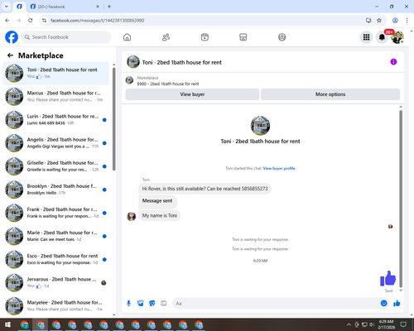Open Lurin conversation in list
This screenshot has height=331, width=414.
pos(55,119)
